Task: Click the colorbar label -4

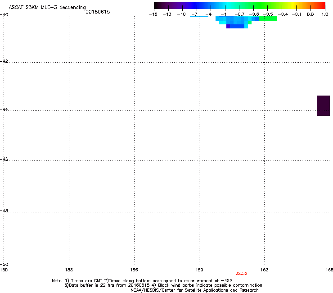Action: tap(208, 14)
